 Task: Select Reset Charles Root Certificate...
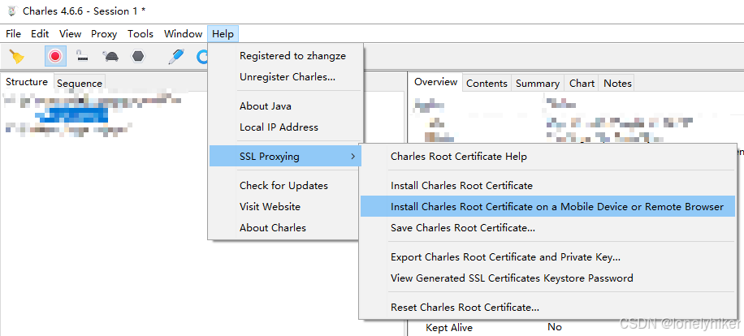pos(548,307)
